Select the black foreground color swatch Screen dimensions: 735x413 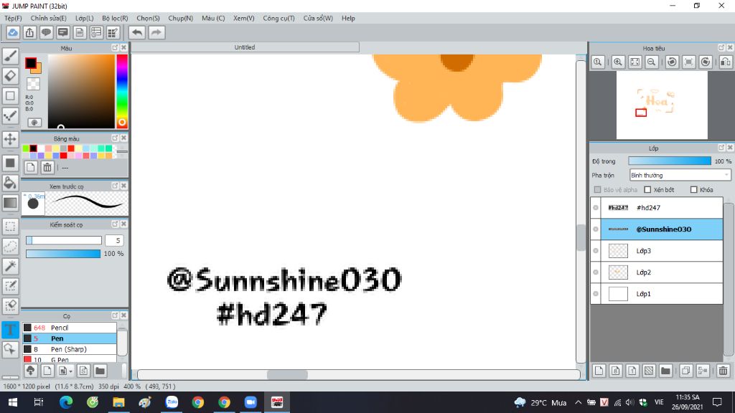(x=30, y=63)
